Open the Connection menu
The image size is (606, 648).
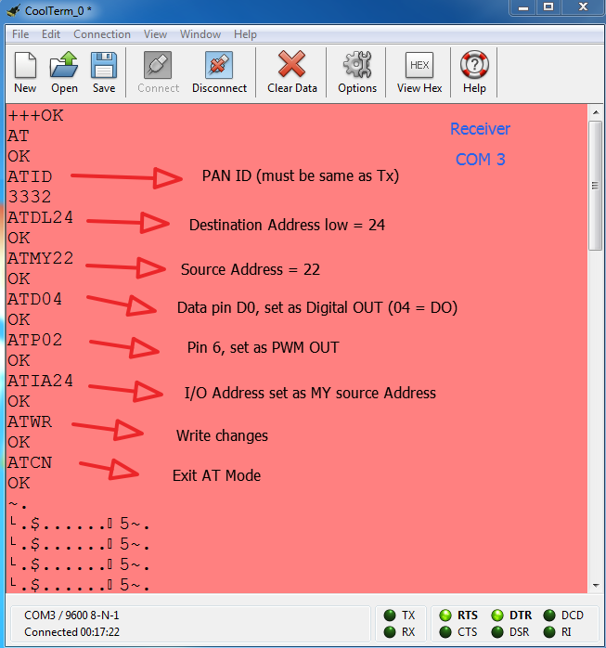click(x=102, y=34)
